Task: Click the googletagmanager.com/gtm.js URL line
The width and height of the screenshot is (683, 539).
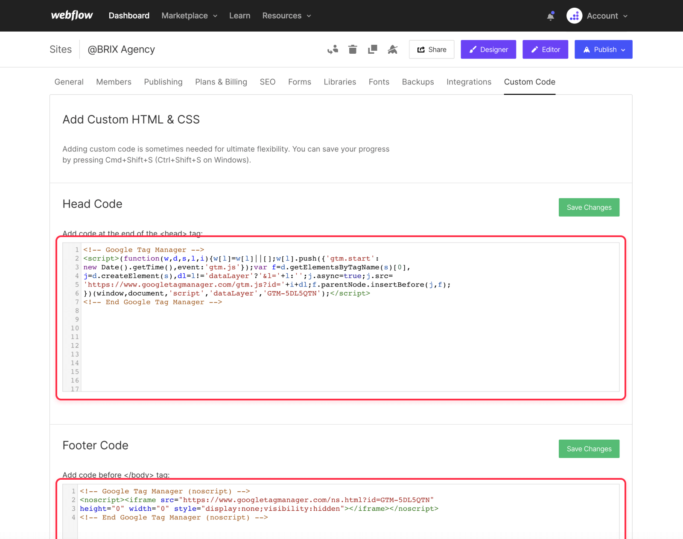Action: click(267, 284)
